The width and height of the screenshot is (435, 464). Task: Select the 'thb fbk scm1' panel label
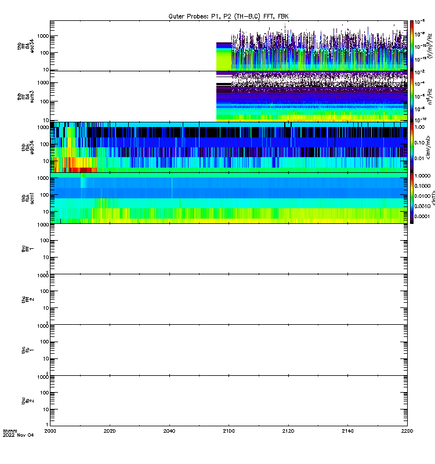(28, 198)
